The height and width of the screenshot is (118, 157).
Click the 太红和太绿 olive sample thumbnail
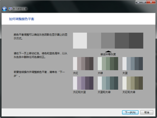133,83
